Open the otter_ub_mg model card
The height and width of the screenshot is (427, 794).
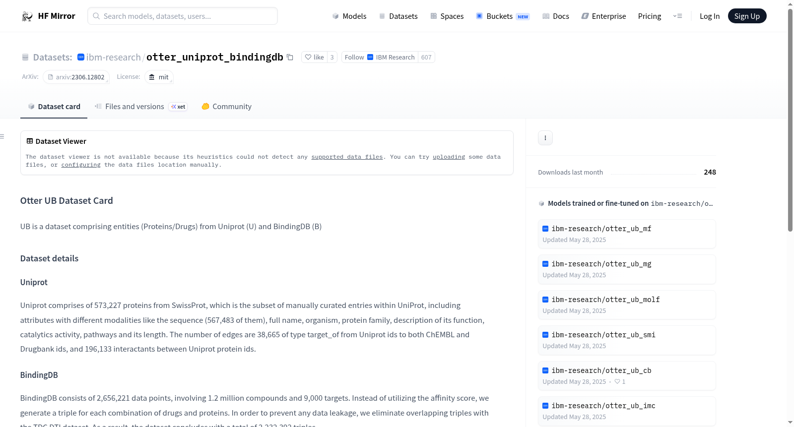point(627,269)
